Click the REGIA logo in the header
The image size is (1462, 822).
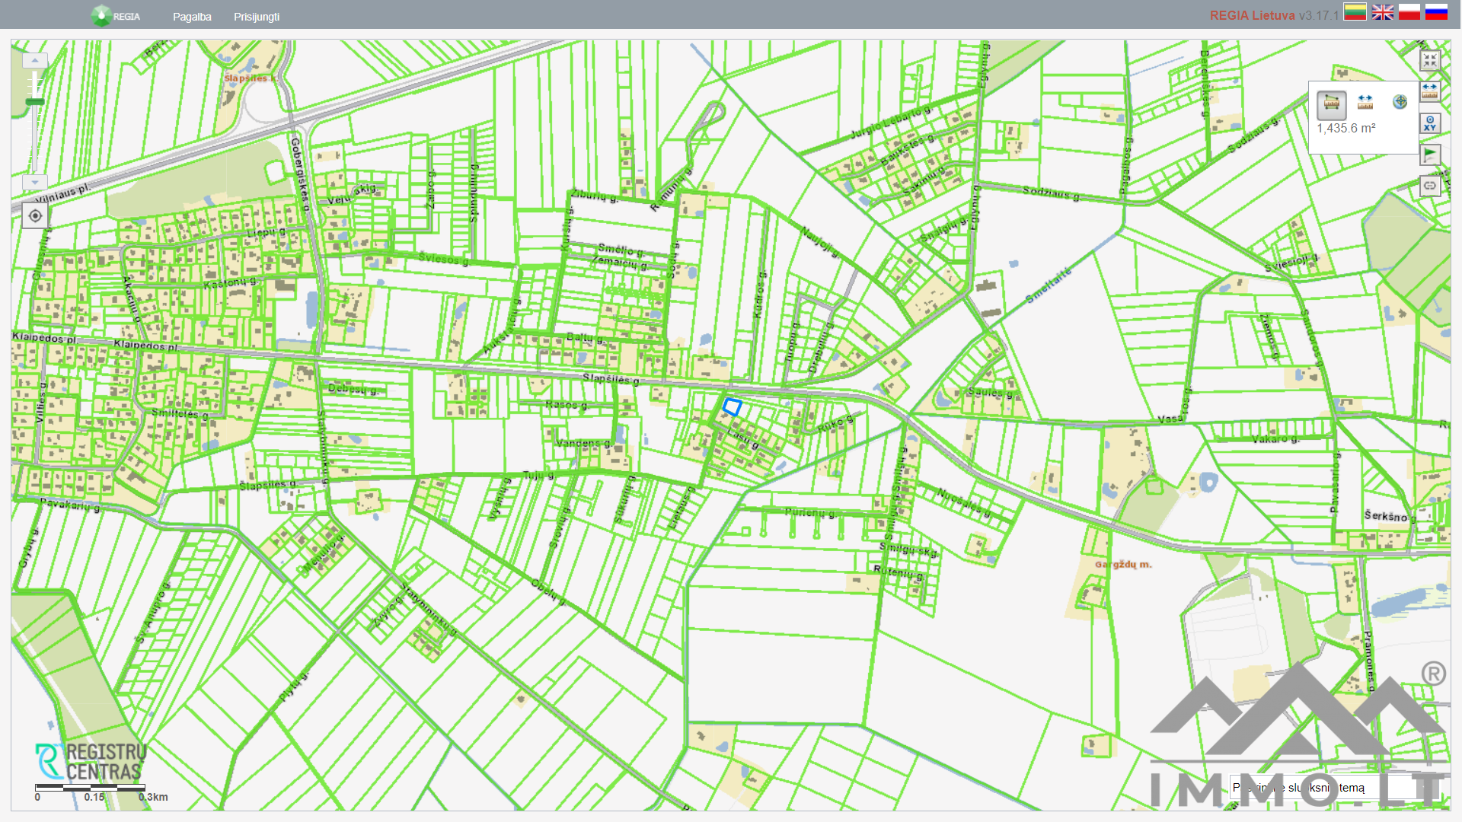pyautogui.click(x=116, y=16)
